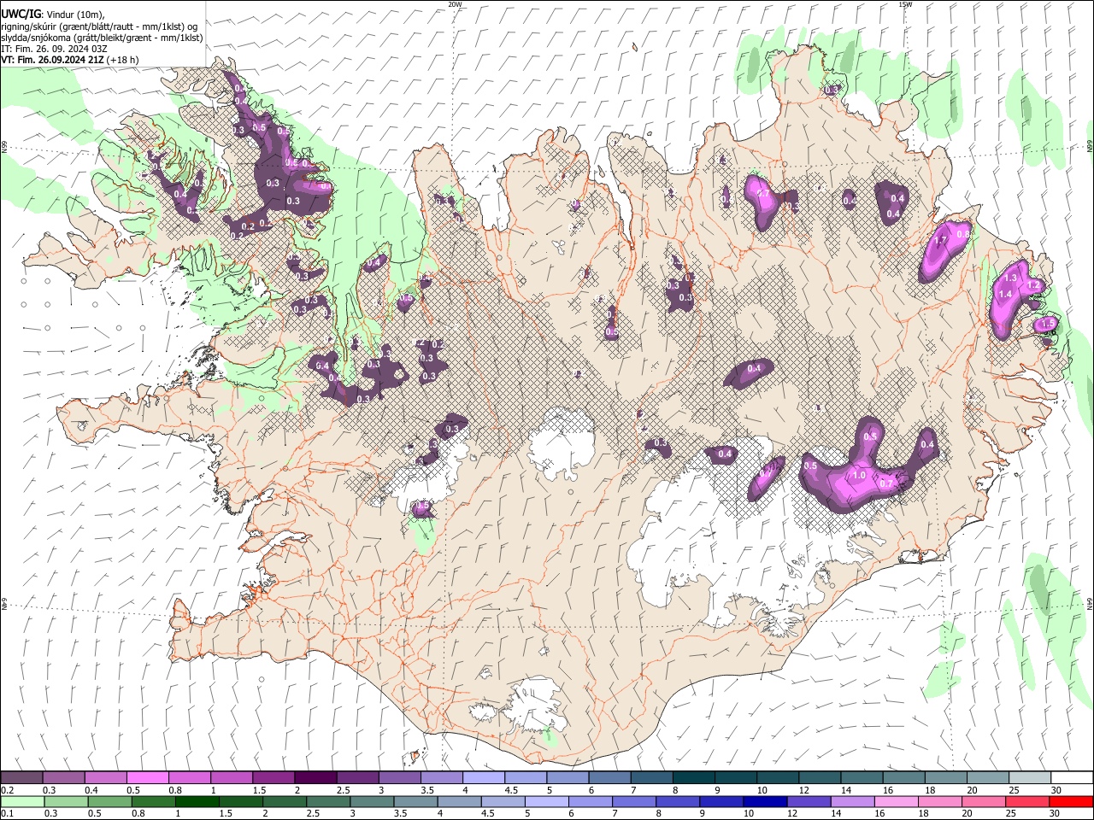This screenshot has width=1094, height=820.
Task: Select the darkest green 1–1.5 rain legend swatch
Action: 197,801
